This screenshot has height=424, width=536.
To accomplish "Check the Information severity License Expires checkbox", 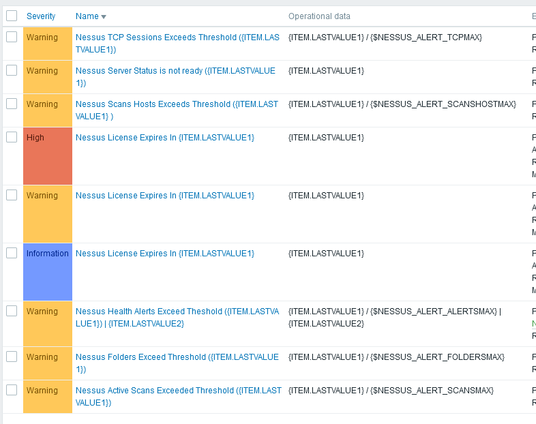I will click(12, 253).
